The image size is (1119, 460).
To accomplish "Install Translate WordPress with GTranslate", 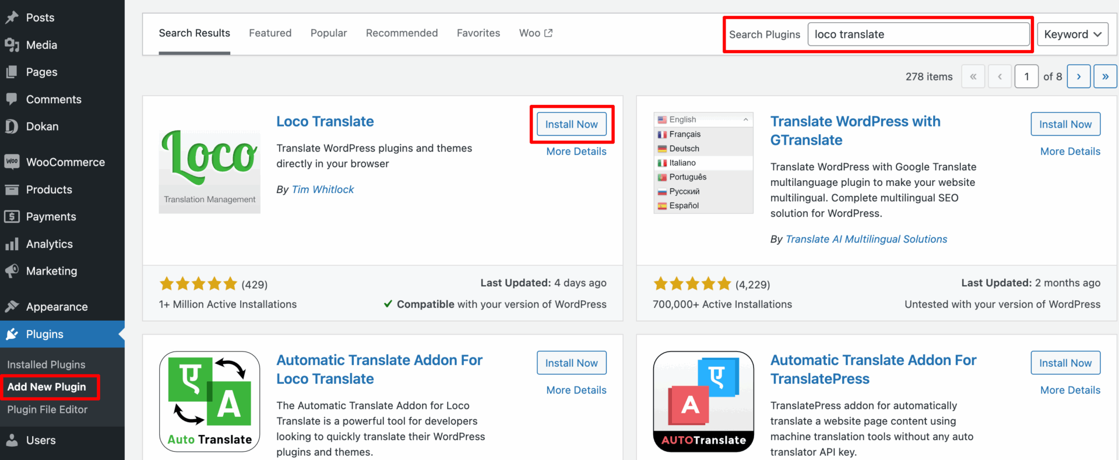I will pos(1065,124).
